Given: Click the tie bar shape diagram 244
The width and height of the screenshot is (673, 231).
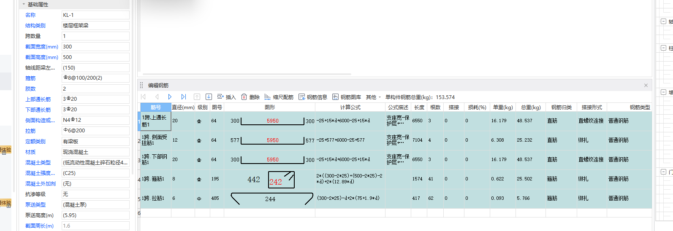Looking at the screenshot, I should pyautogui.click(x=271, y=199).
